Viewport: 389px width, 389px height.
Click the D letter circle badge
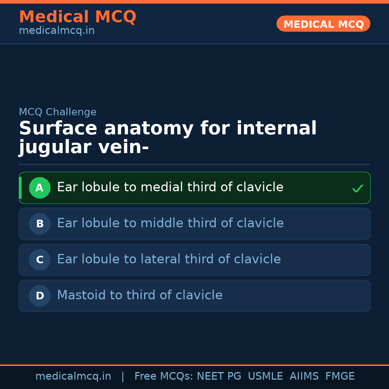40,296
